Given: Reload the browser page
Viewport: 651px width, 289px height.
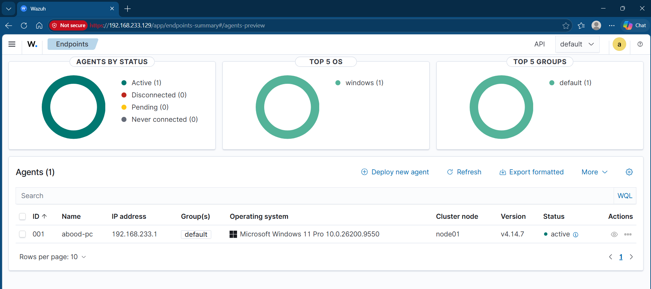Looking at the screenshot, I should tap(24, 25).
